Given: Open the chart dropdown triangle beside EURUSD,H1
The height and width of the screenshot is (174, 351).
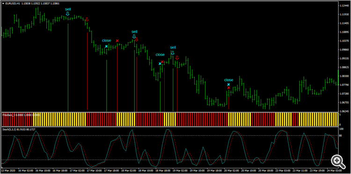Looking at the screenshot, I should 3,3.
